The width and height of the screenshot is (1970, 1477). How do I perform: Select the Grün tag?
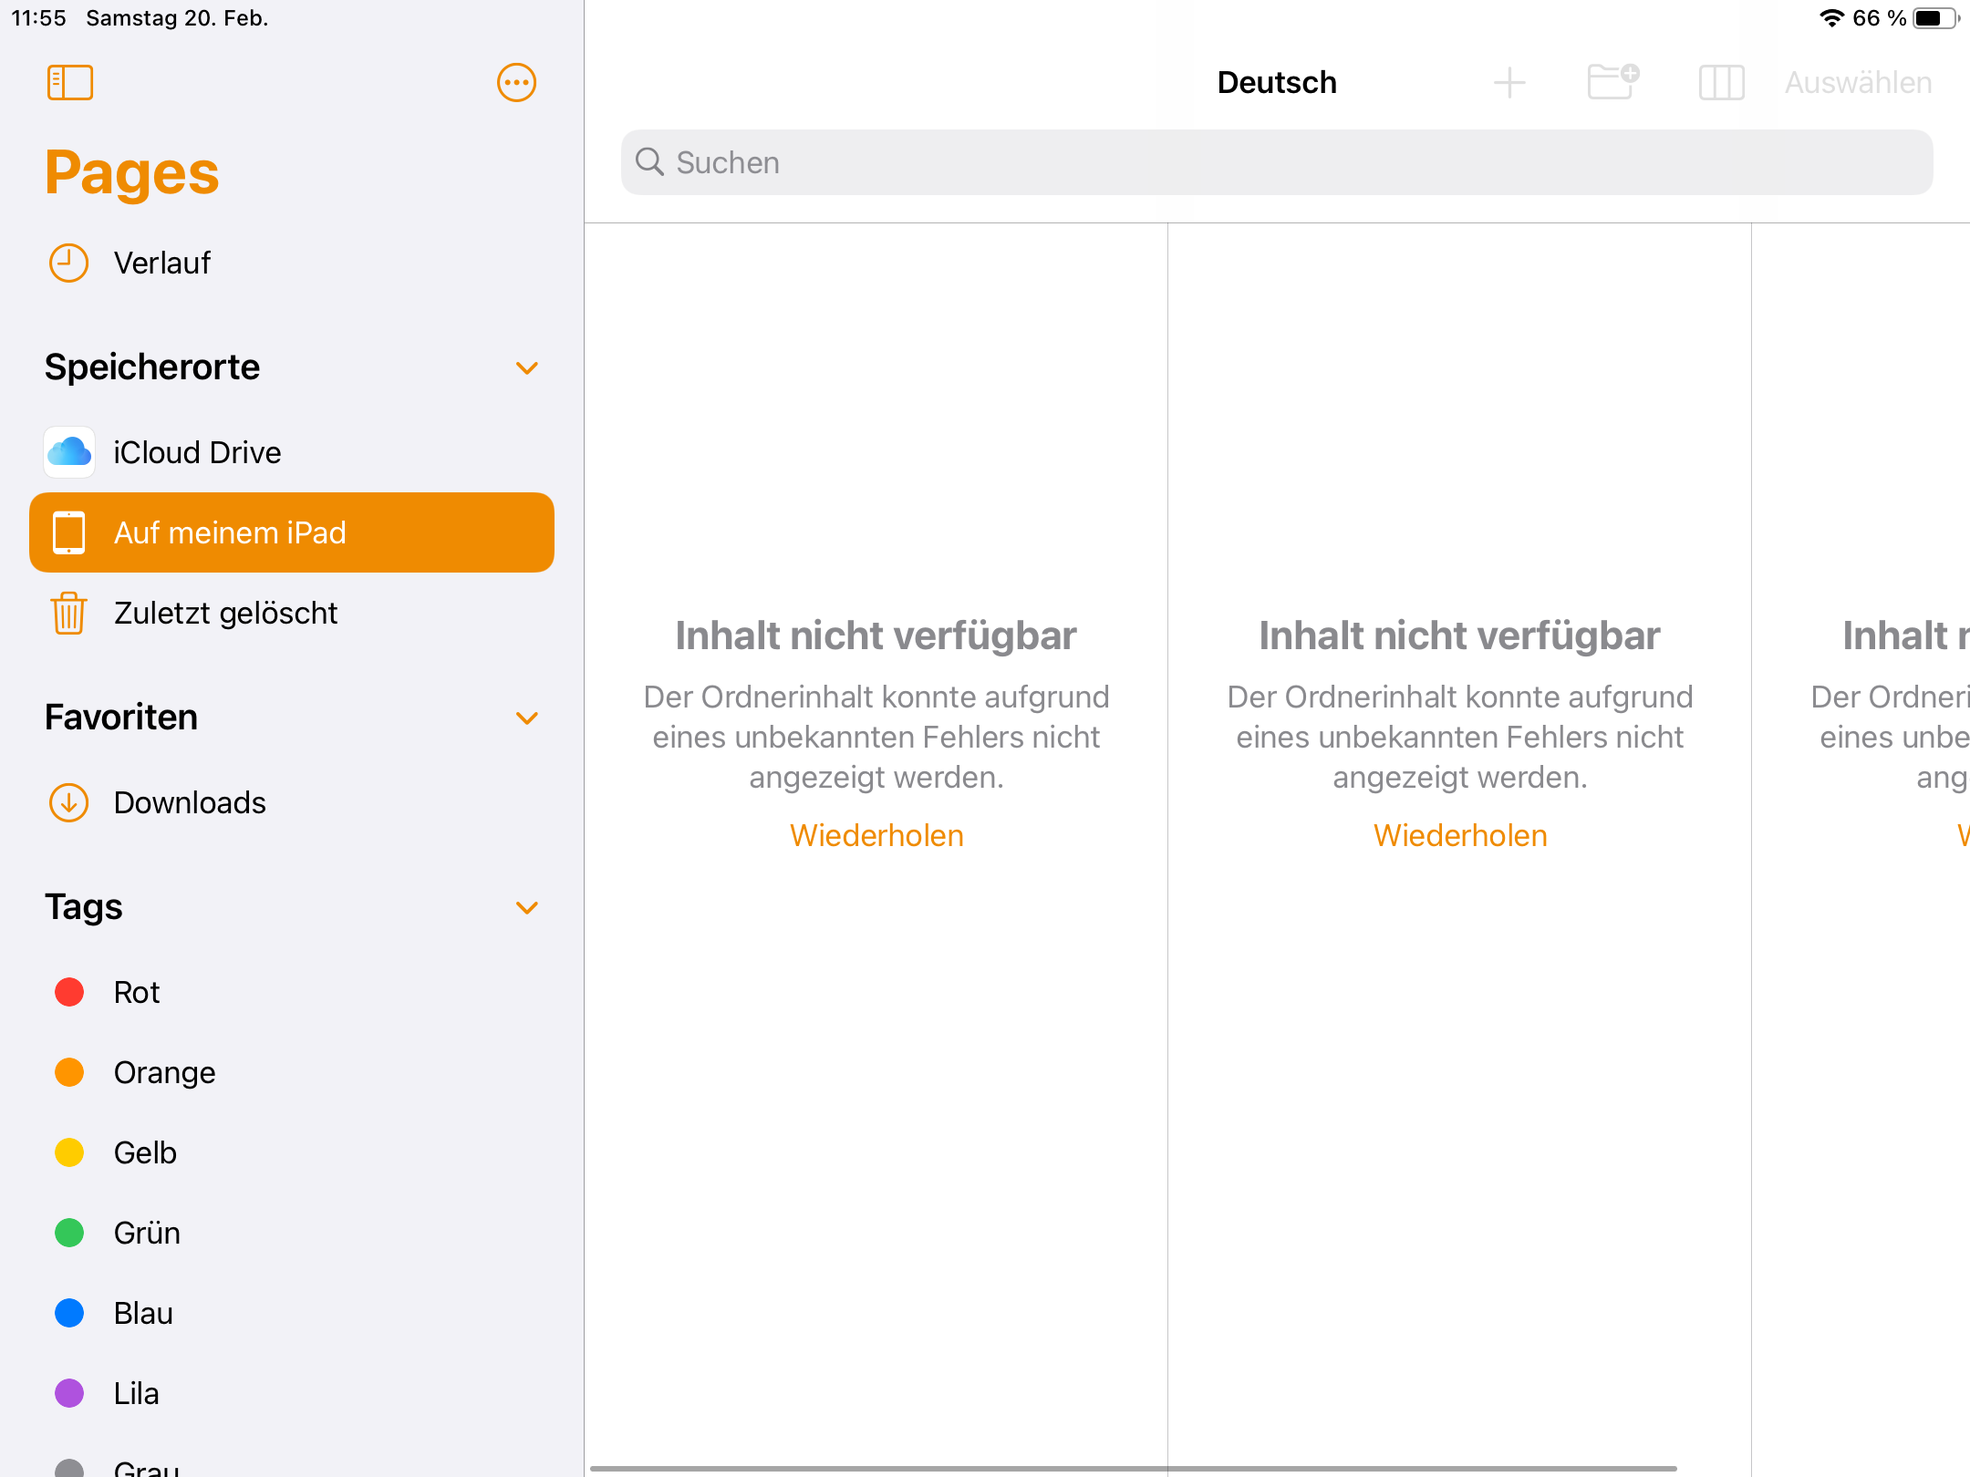coord(146,1233)
